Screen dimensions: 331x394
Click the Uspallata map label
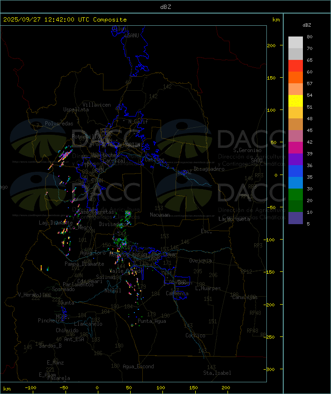click(x=76, y=109)
